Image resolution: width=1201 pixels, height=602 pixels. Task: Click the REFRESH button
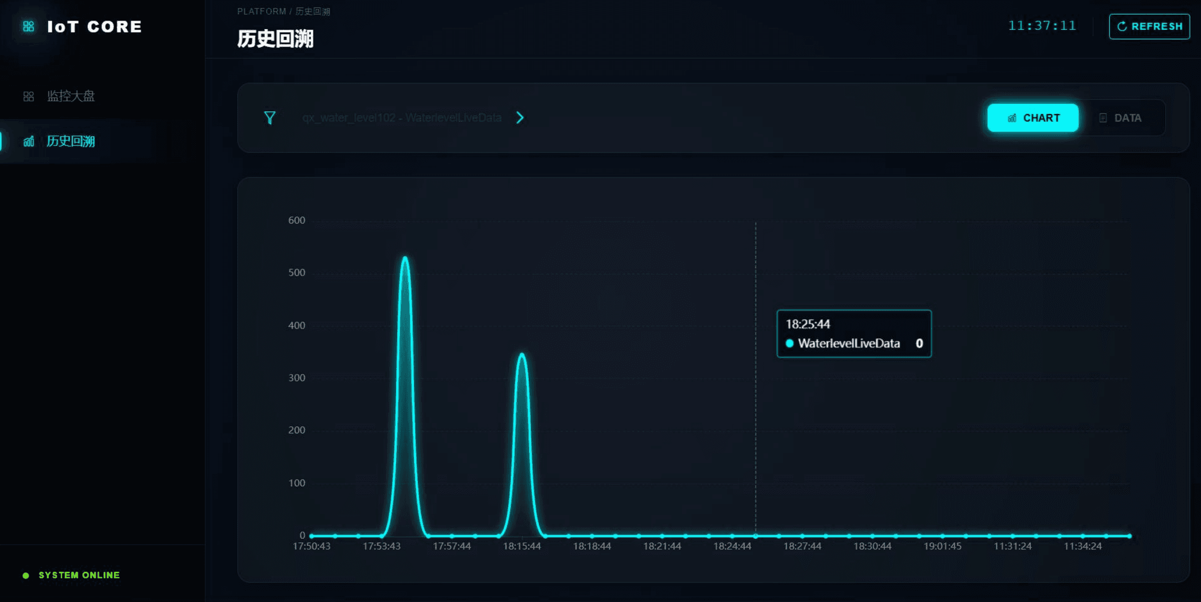[1149, 26]
